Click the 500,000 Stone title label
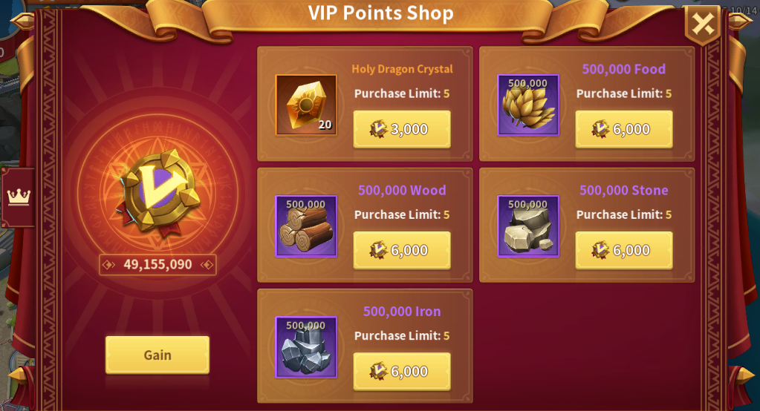This screenshot has height=411, width=760. [624, 190]
